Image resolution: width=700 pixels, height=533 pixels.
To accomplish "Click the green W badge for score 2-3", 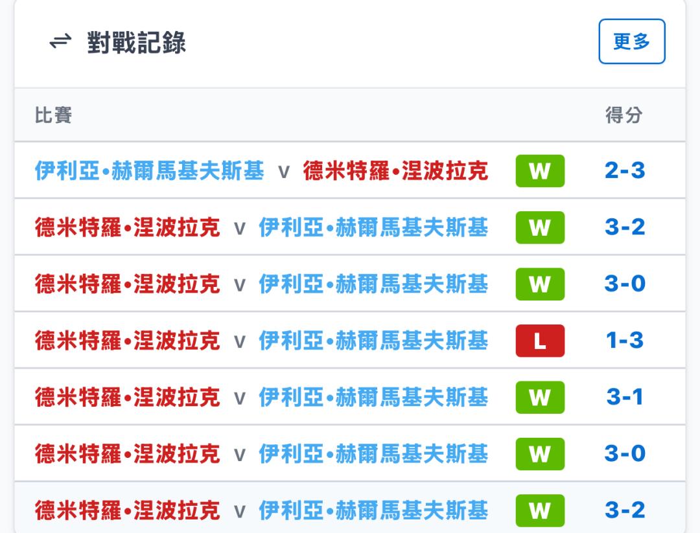I will pyautogui.click(x=540, y=171).
